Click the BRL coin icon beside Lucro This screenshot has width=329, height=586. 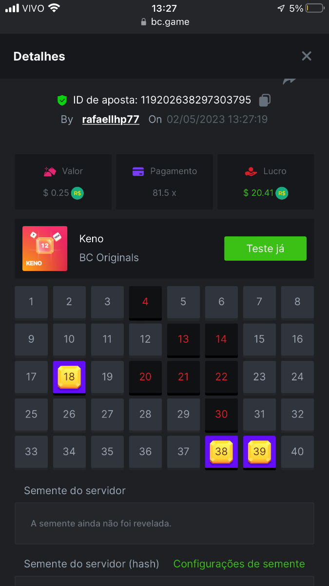282,193
